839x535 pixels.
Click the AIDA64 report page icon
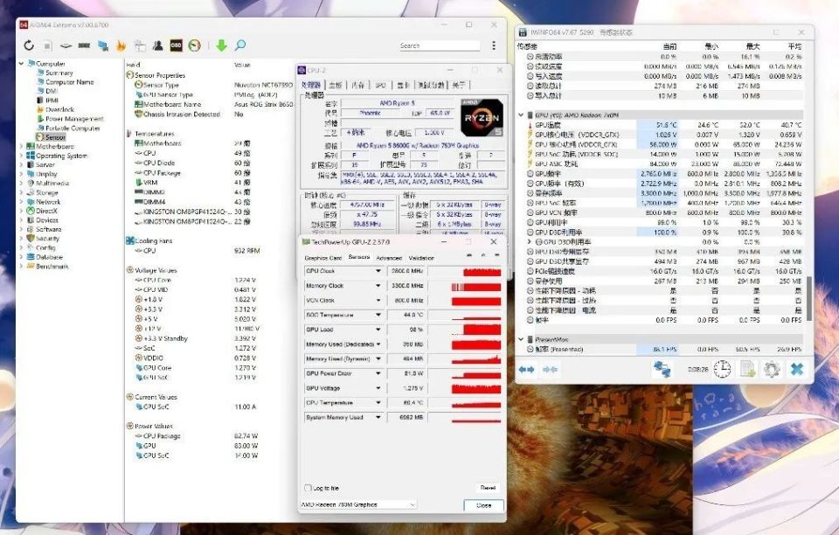click(47, 45)
